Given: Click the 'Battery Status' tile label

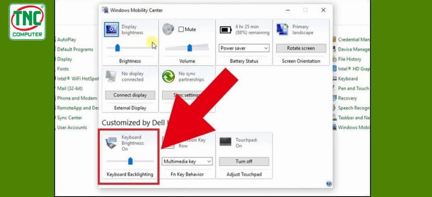Looking at the screenshot, I should tap(244, 61).
